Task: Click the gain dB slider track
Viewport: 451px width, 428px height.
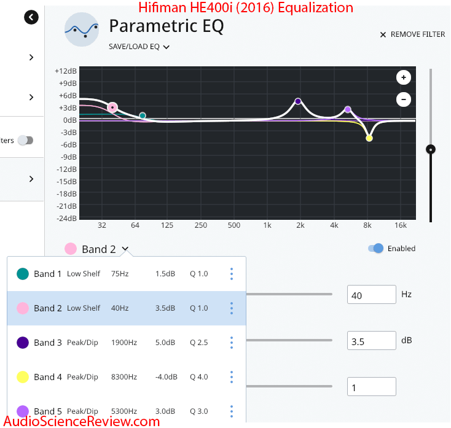Action: (x=289, y=340)
